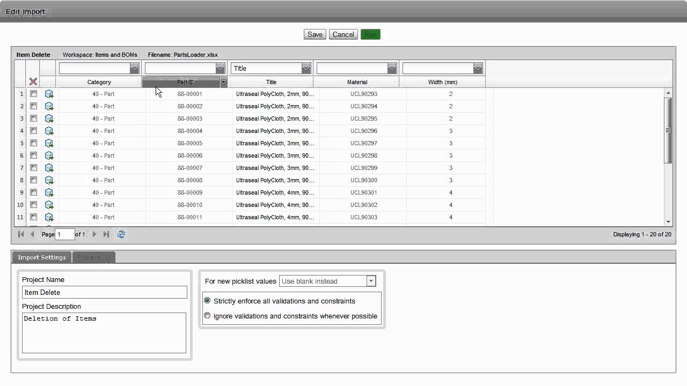Click the item icon in row 6
The width and height of the screenshot is (687, 386).
pos(49,155)
